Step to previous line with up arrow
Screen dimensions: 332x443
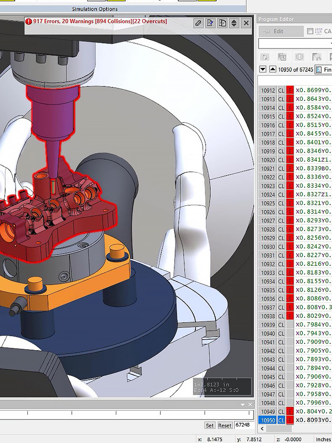tap(273, 69)
